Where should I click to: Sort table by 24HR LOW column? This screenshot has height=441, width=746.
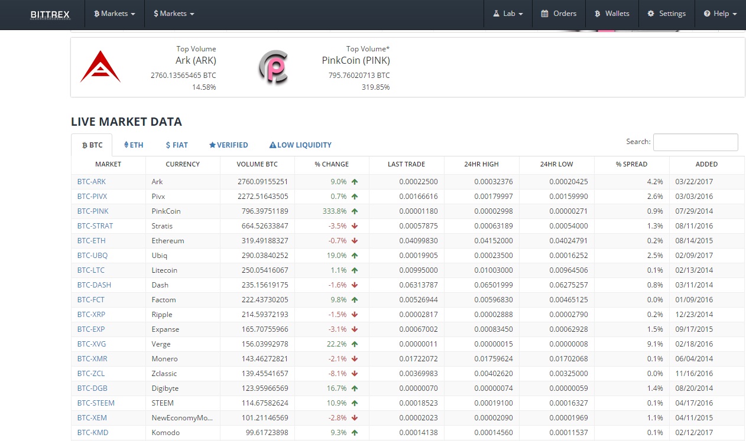(557, 164)
